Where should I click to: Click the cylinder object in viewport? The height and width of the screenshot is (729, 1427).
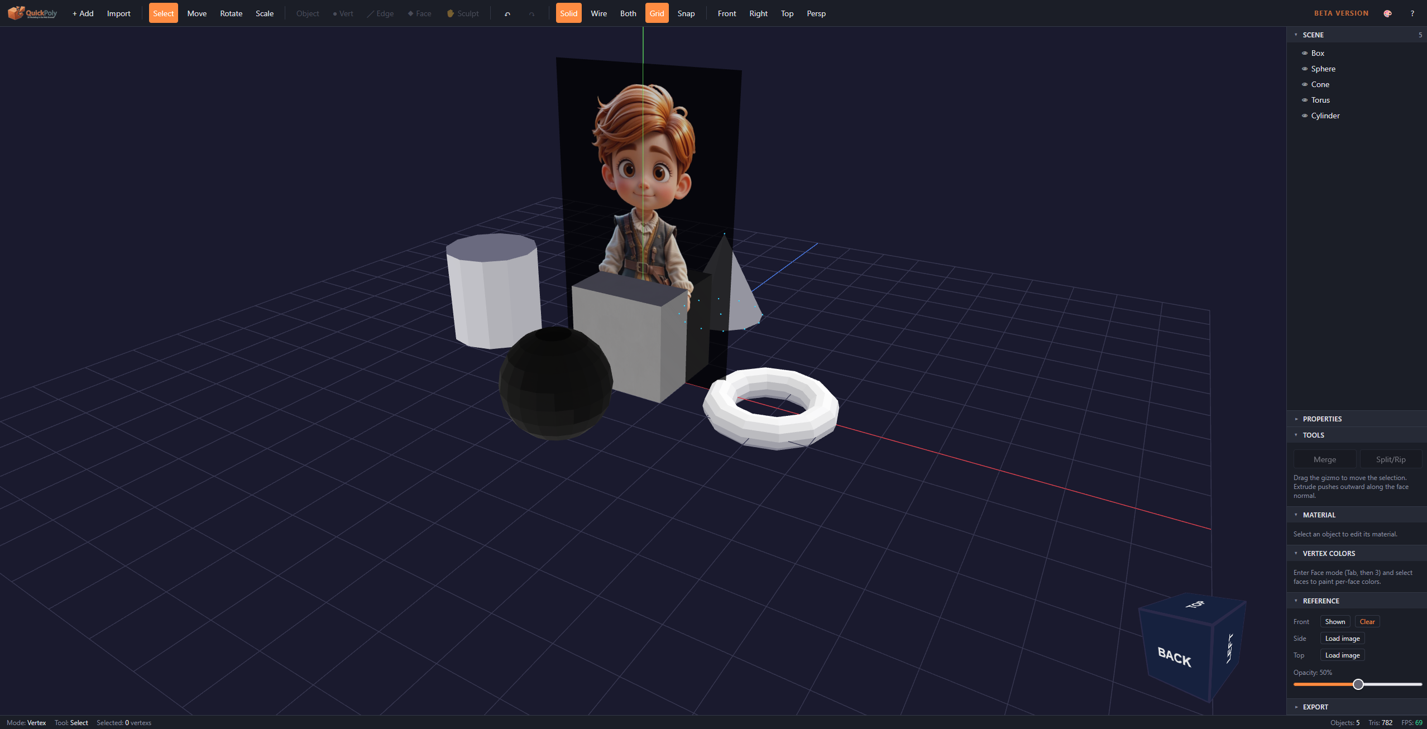pyautogui.click(x=494, y=290)
